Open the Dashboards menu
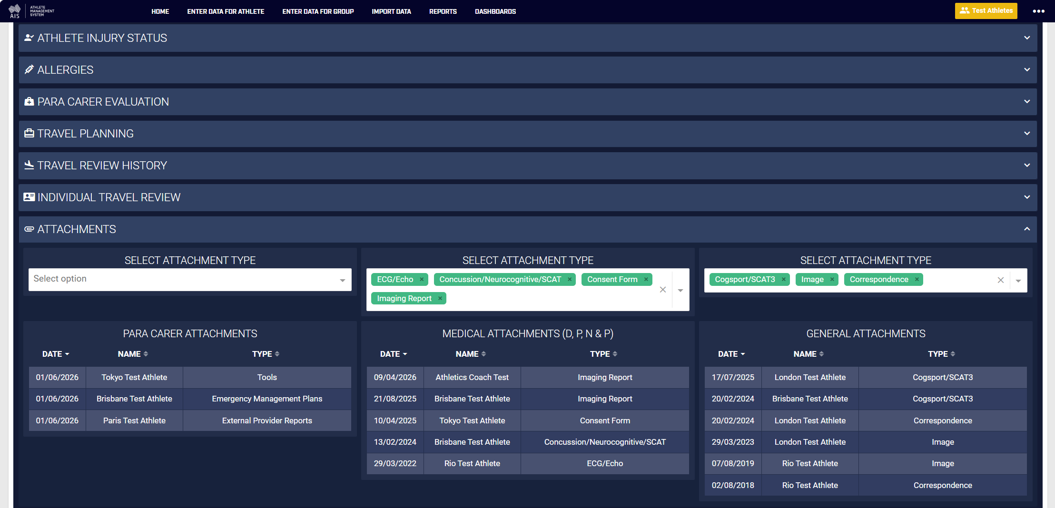Screen dimensions: 1055x508 coord(495,11)
